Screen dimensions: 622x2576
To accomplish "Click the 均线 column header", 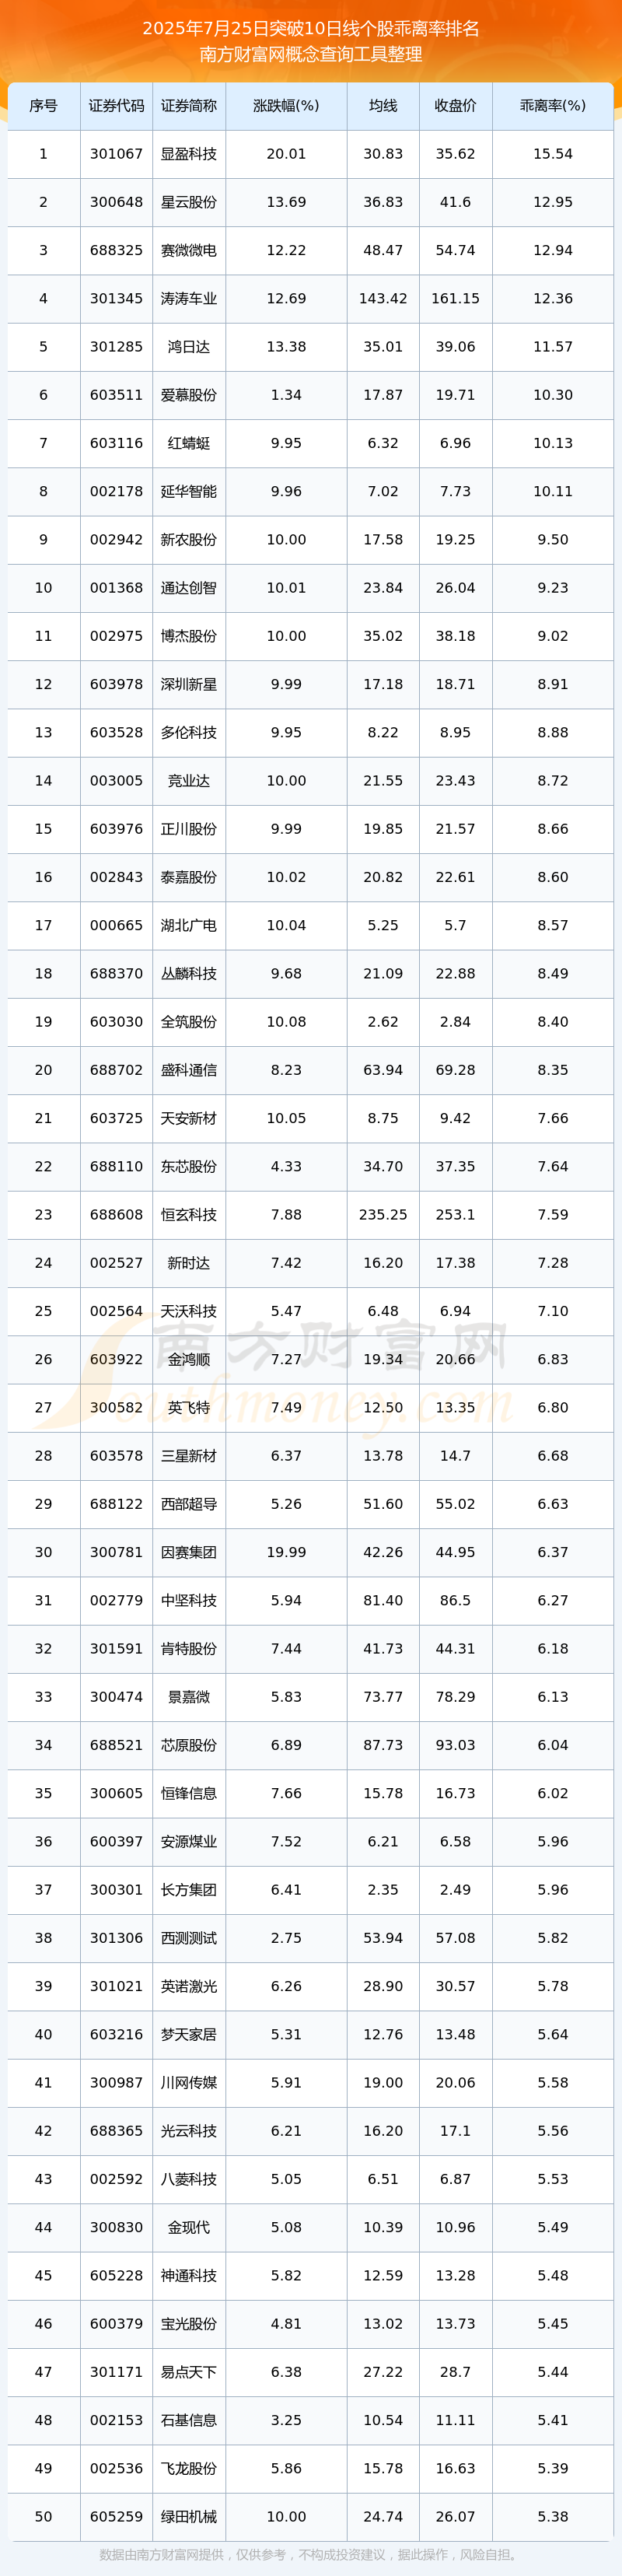I will (x=383, y=106).
